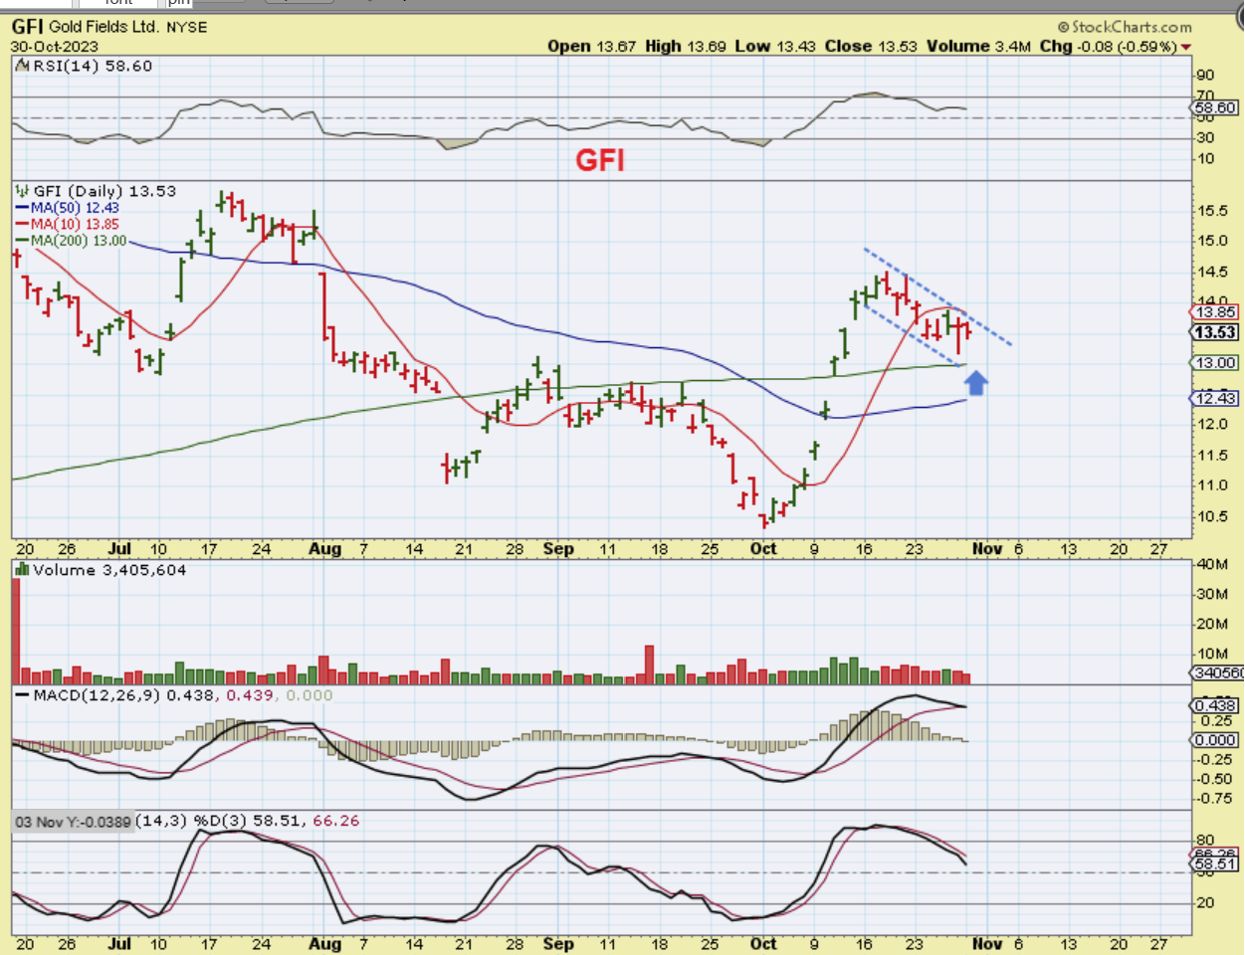
Task: Click the bar icon beside the Volume legend
Action: point(23,570)
